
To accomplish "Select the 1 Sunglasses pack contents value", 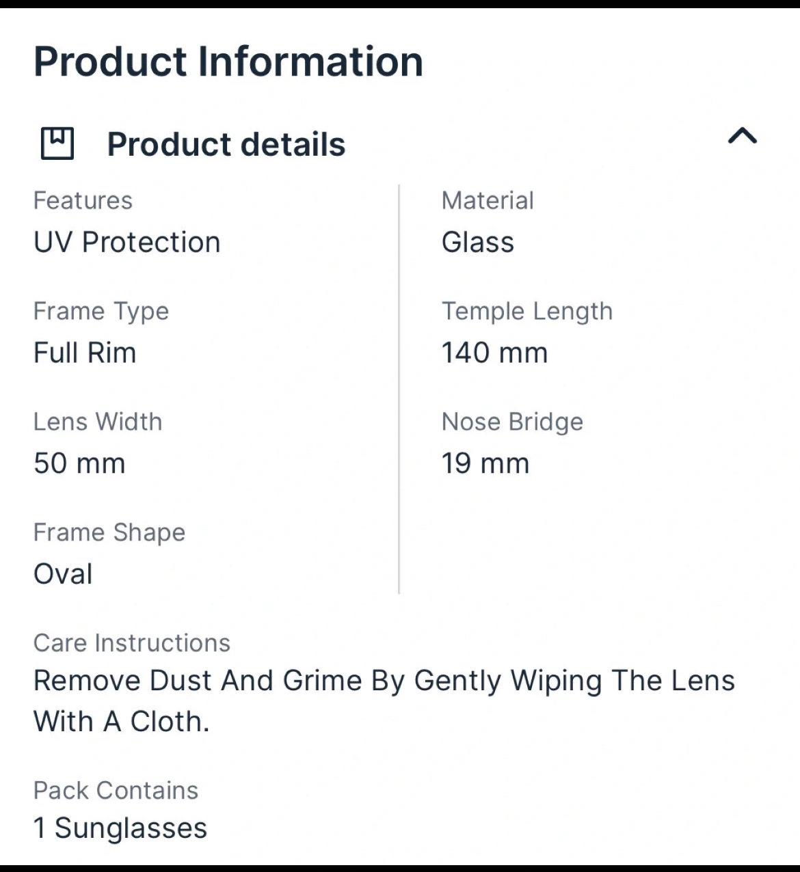I will point(120,828).
